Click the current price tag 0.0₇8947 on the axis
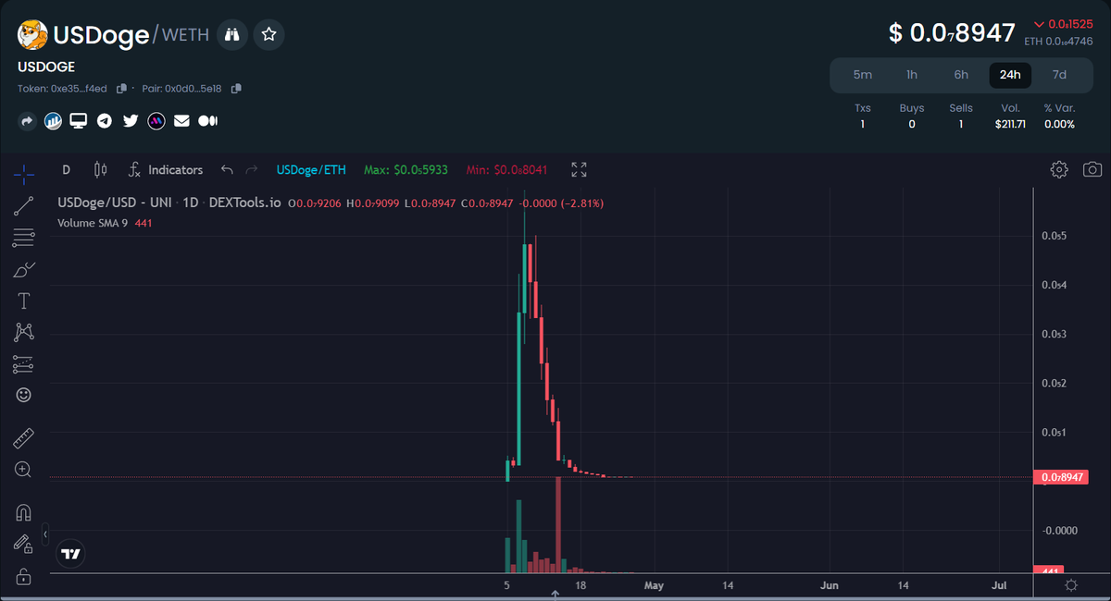The height and width of the screenshot is (601, 1111). (1061, 477)
